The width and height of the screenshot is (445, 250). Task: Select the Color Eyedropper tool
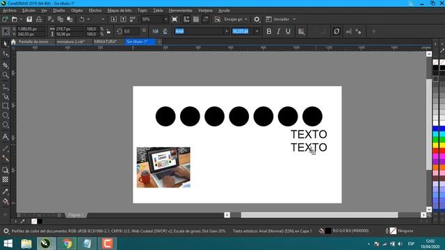5,192
